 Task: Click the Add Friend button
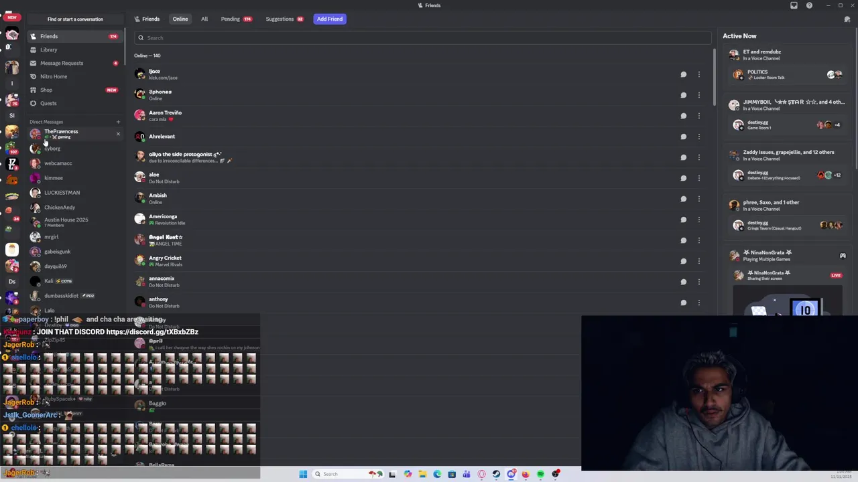[x=330, y=19]
